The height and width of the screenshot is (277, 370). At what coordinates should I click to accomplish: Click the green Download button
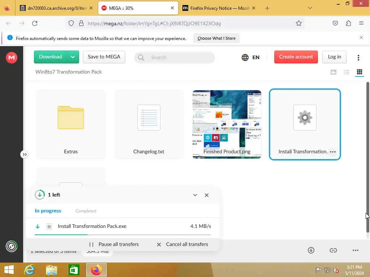coord(51,57)
